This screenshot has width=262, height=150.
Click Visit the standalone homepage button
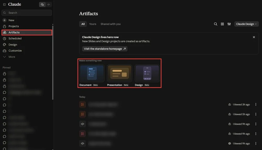tap(105, 49)
